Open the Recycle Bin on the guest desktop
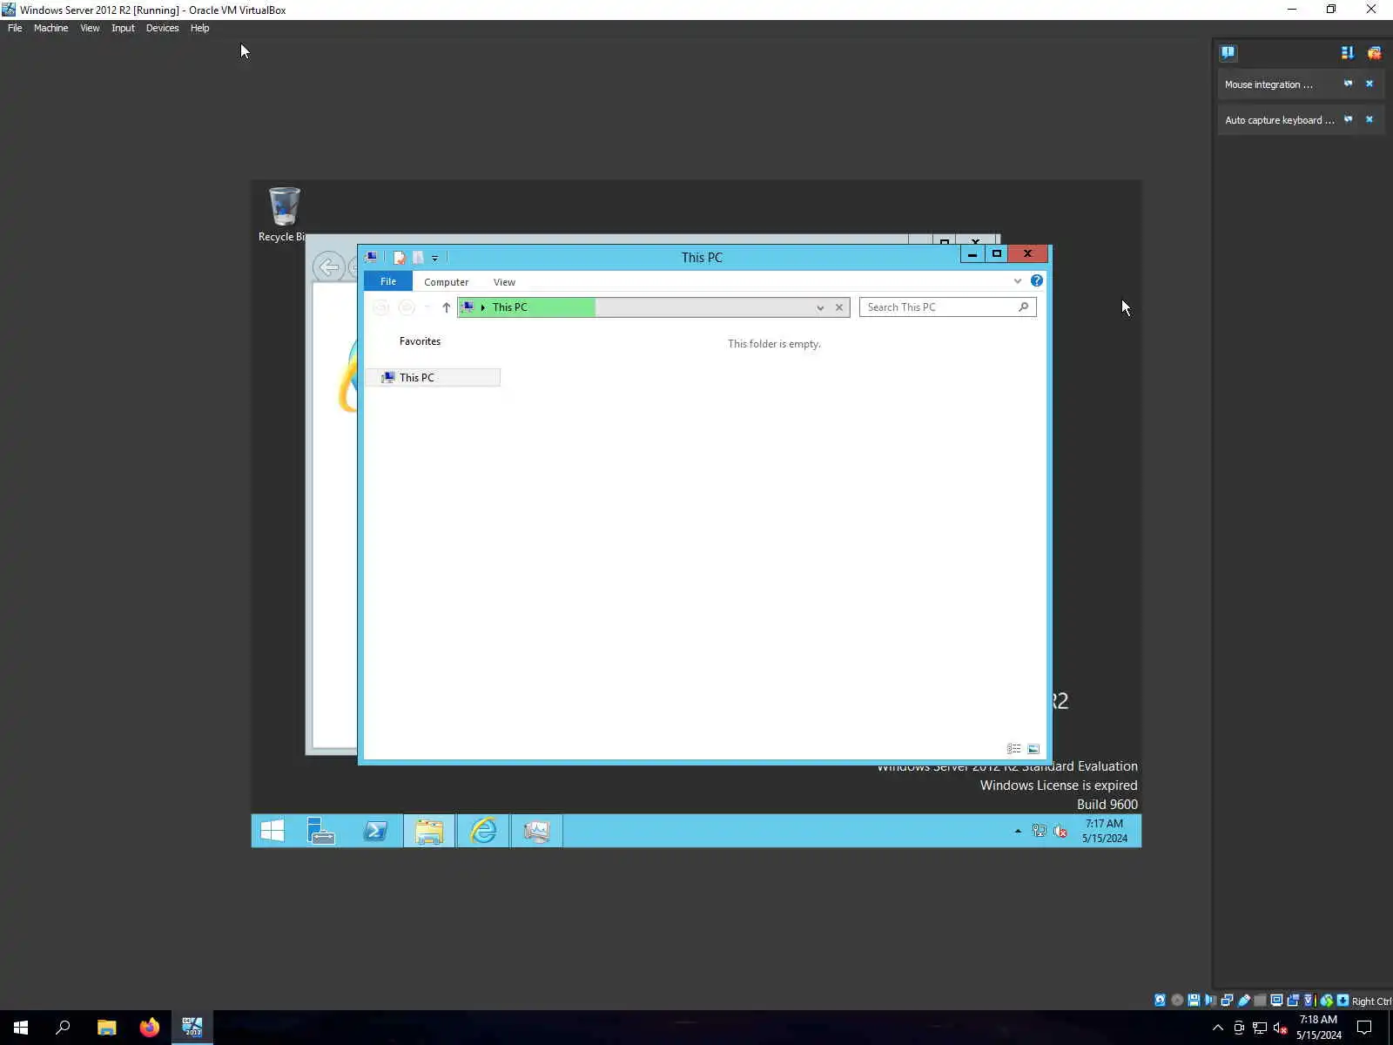The width and height of the screenshot is (1393, 1045). (284, 214)
